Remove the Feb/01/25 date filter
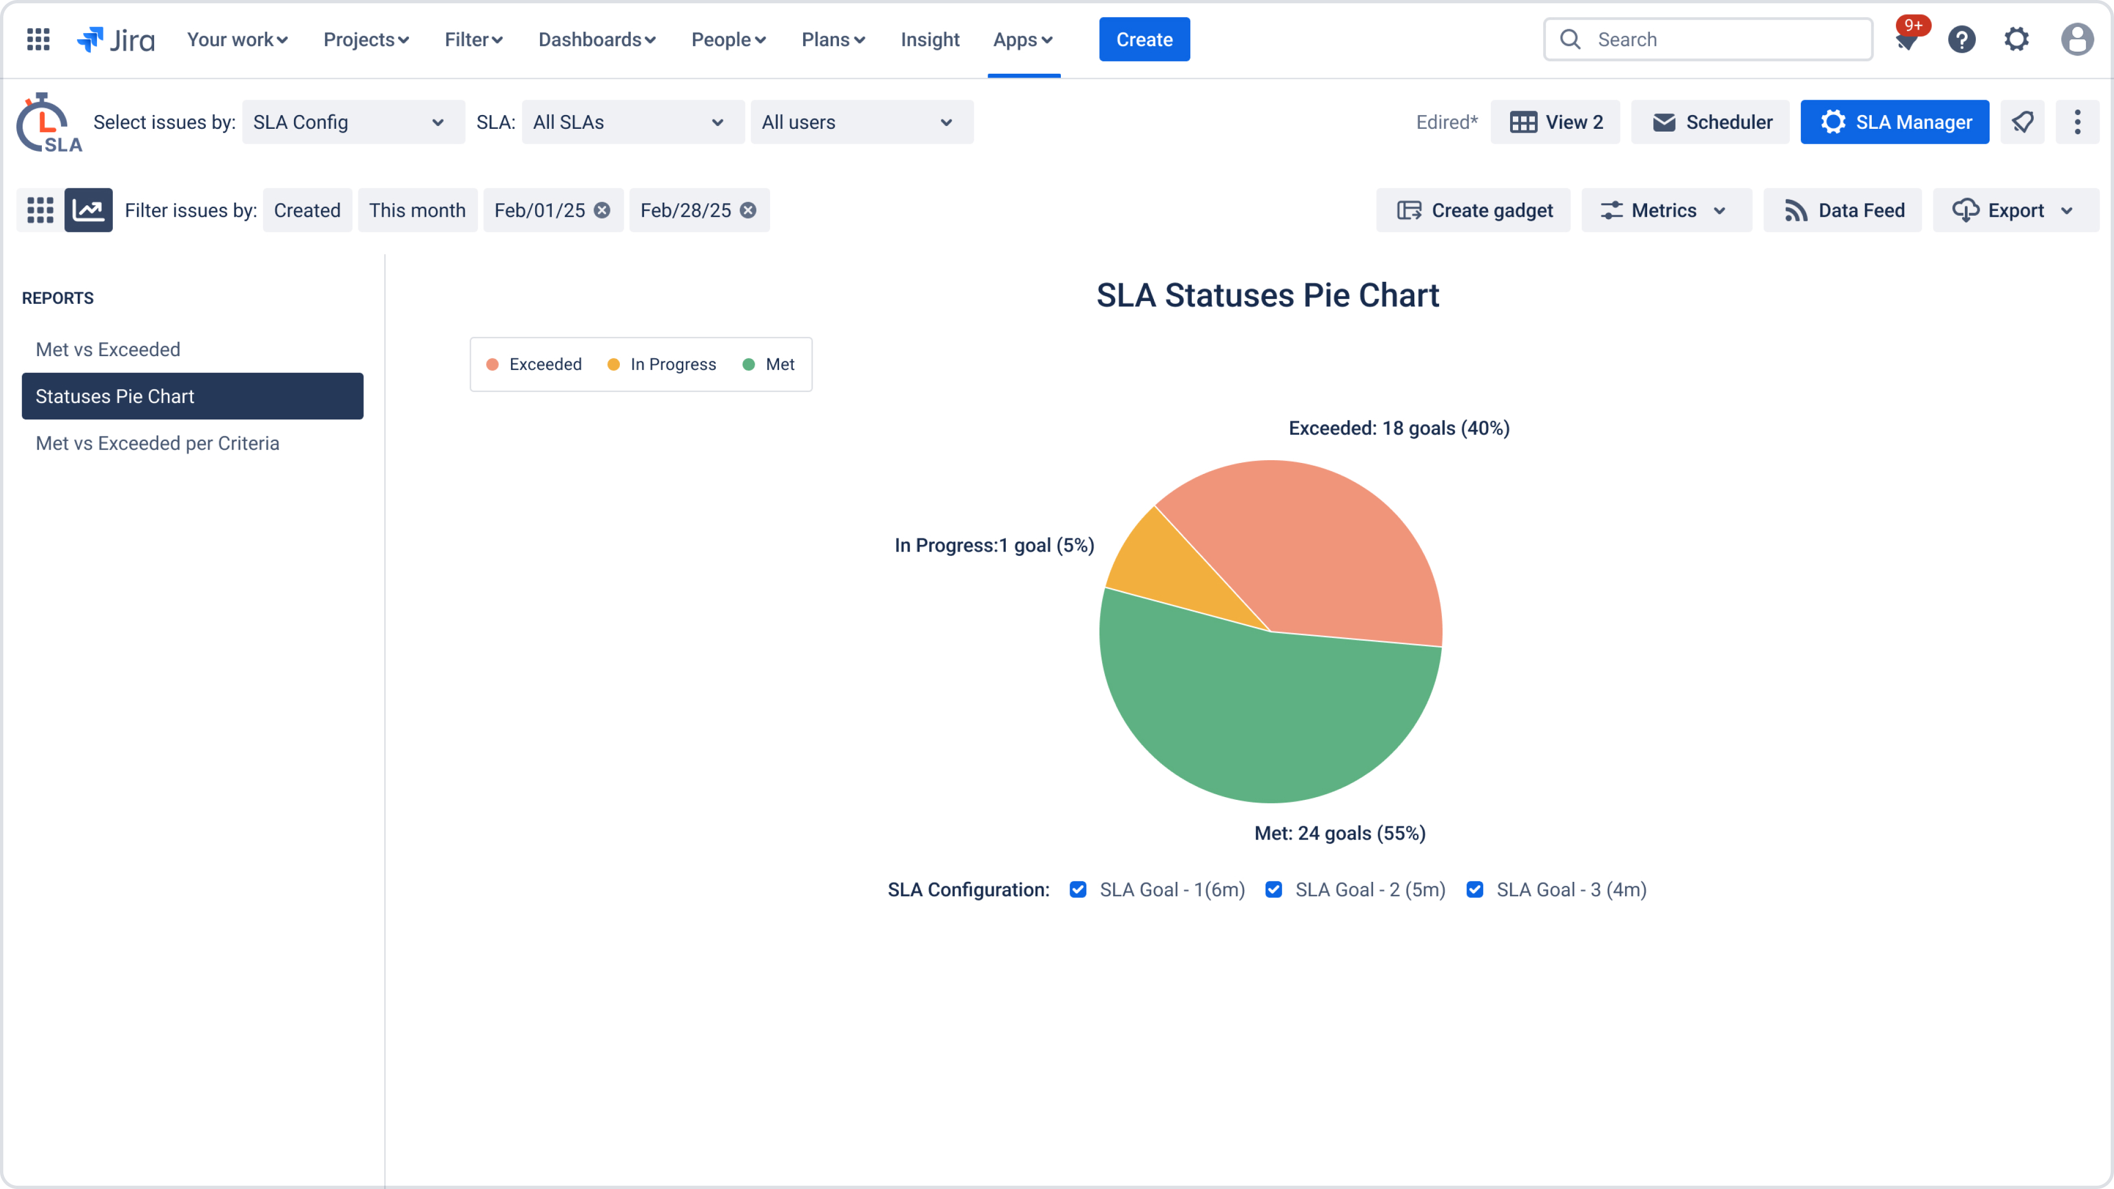This screenshot has width=2114, height=1189. 602,210
